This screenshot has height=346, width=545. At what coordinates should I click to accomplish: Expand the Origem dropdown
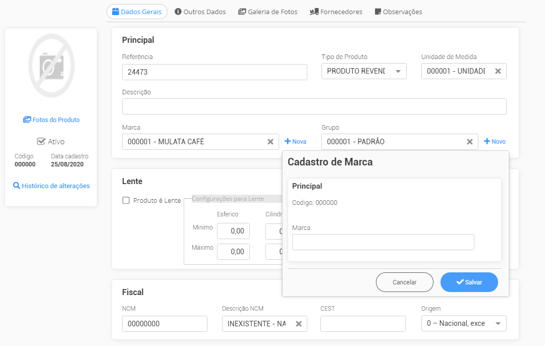[x=464, y=323]
